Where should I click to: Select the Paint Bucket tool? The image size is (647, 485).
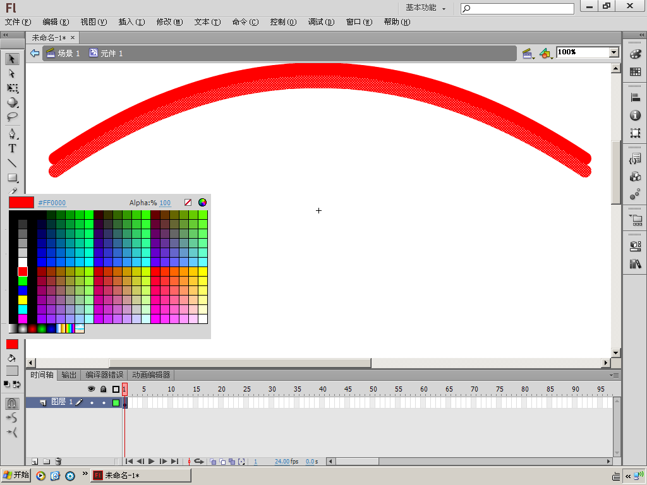tap(11, 358)
